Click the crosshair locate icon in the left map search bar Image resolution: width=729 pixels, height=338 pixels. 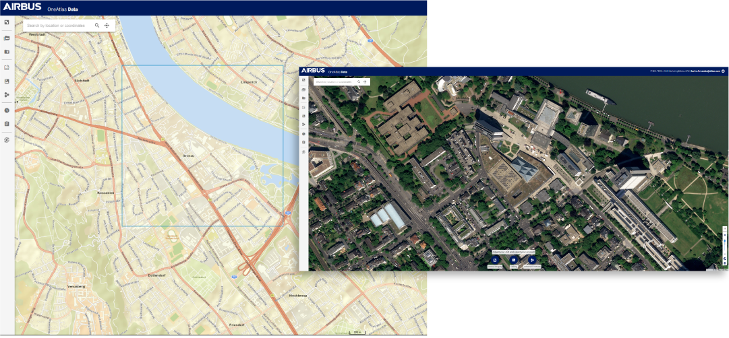107,26
